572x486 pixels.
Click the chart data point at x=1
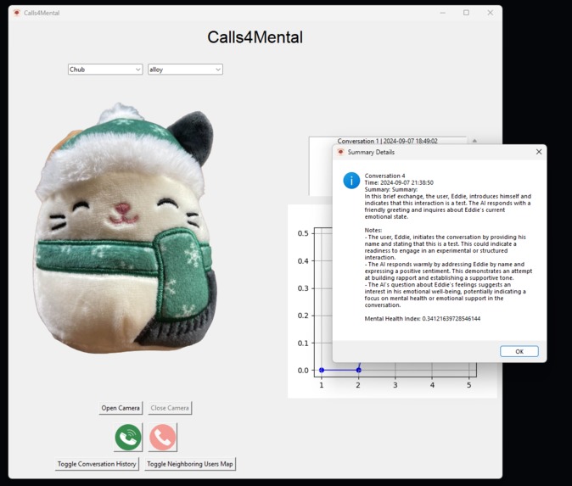(x=322, y=370)
